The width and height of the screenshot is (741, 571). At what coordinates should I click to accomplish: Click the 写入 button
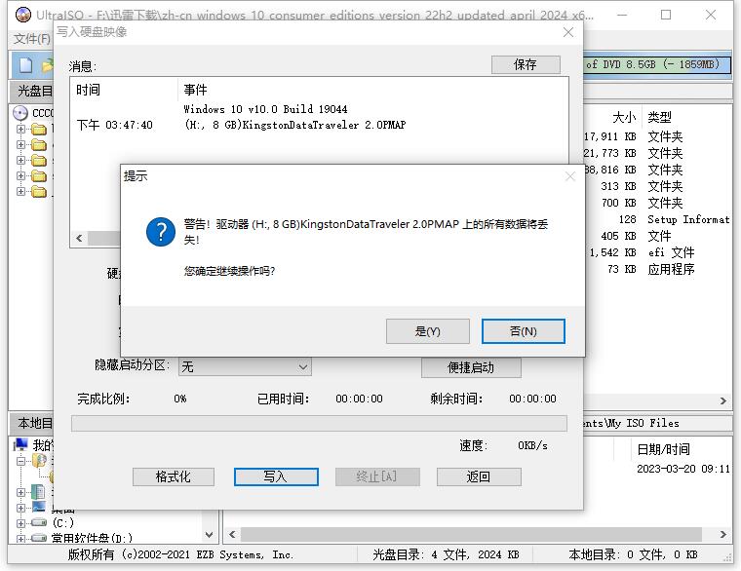click(x=276, y=476)
